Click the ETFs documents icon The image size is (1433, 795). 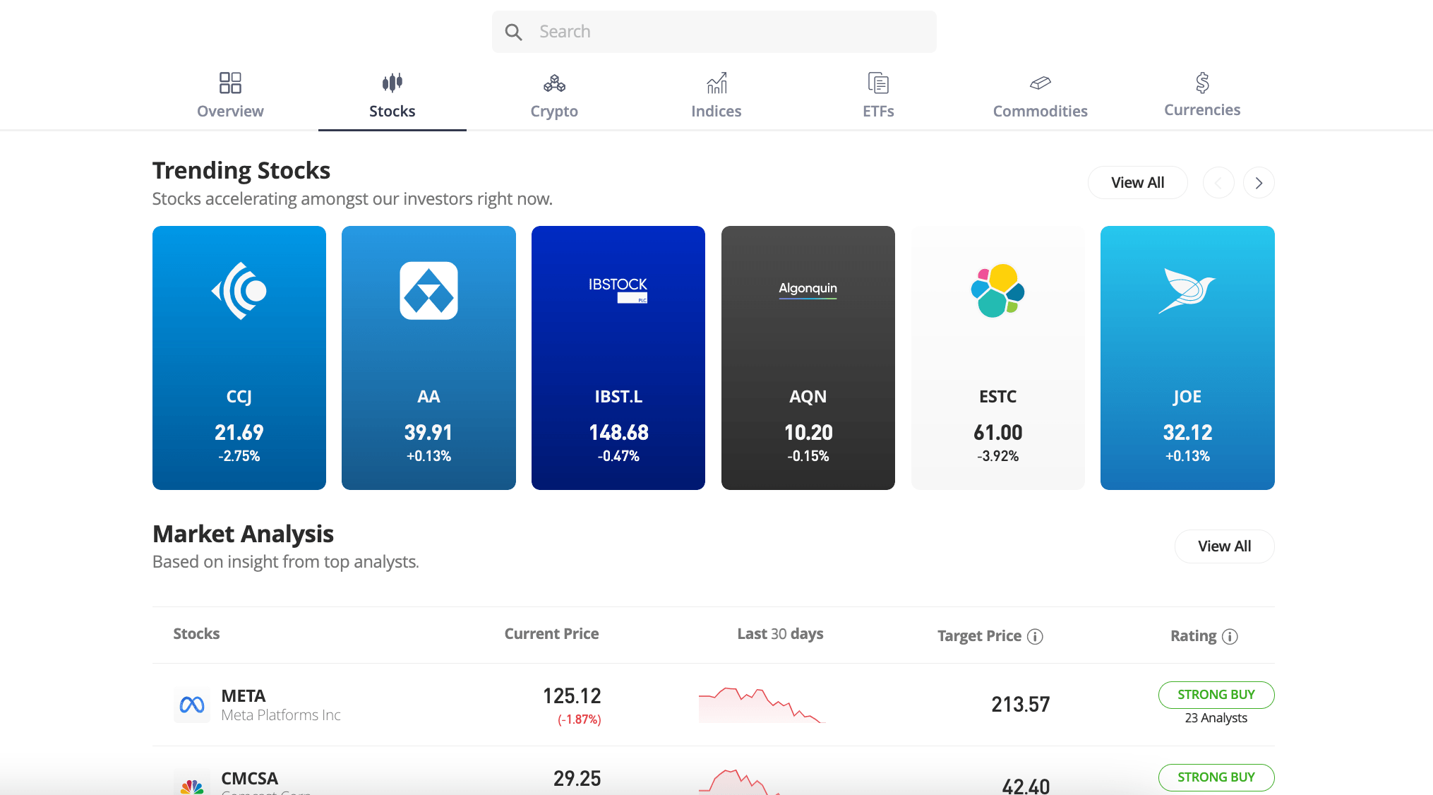878,83
